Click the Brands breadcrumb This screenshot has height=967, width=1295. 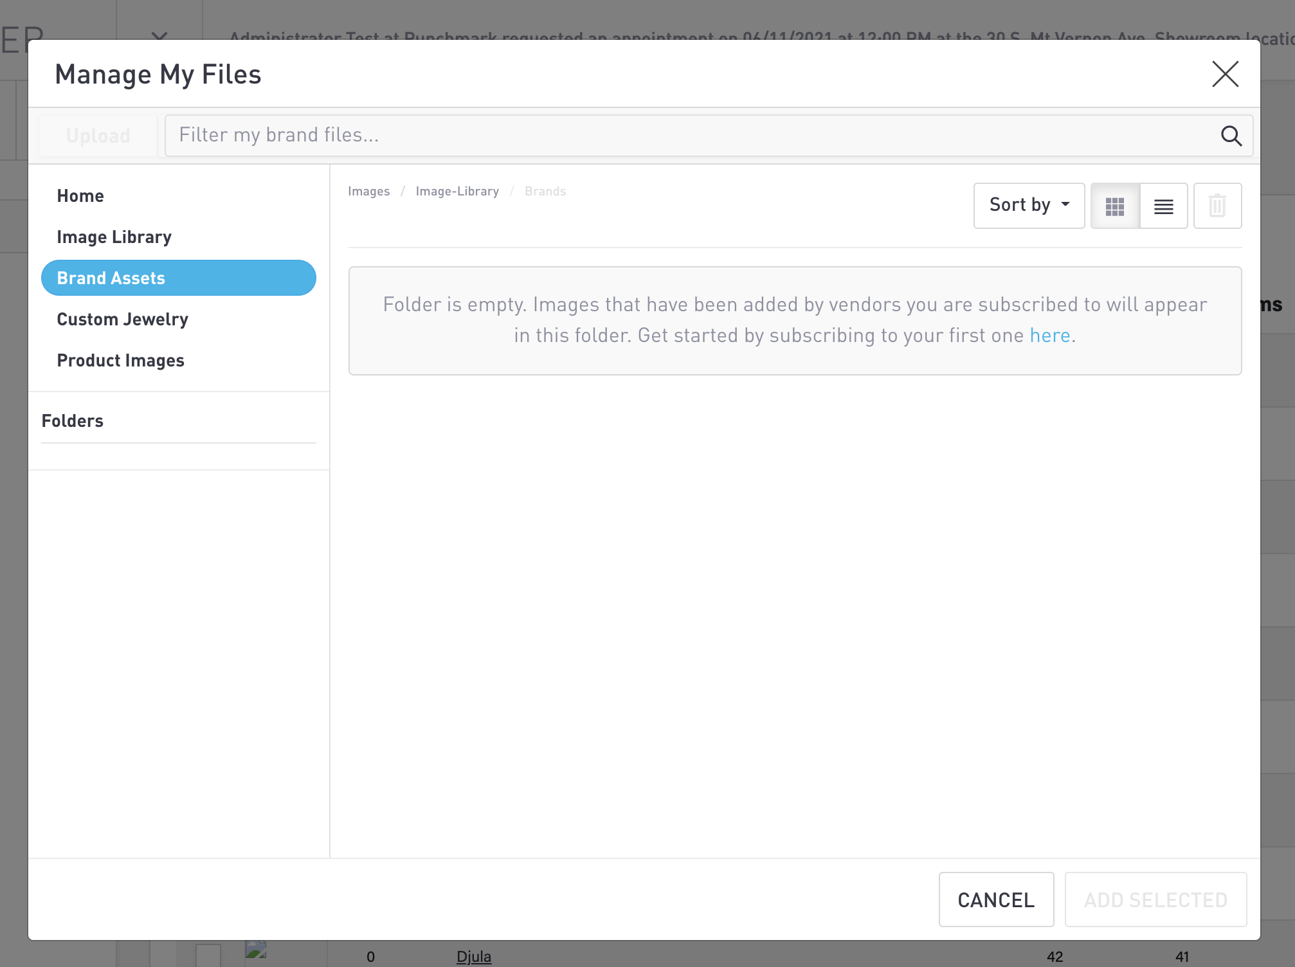point(545,192)
